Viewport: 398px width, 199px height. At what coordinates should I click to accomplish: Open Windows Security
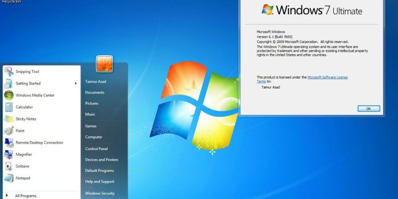coord(100,193)
